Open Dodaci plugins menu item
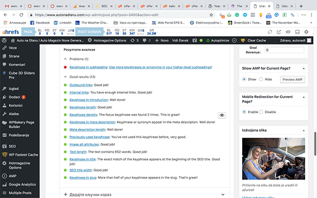Screen dimensions: 317x198 (14, 97)
